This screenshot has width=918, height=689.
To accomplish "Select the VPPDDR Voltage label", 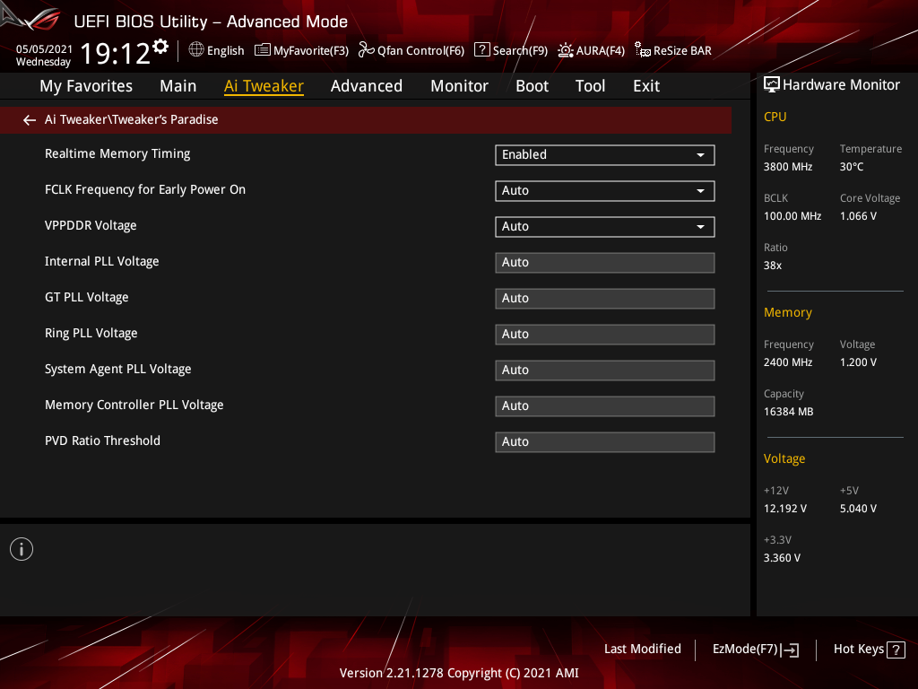I will [x=91, y=225].
